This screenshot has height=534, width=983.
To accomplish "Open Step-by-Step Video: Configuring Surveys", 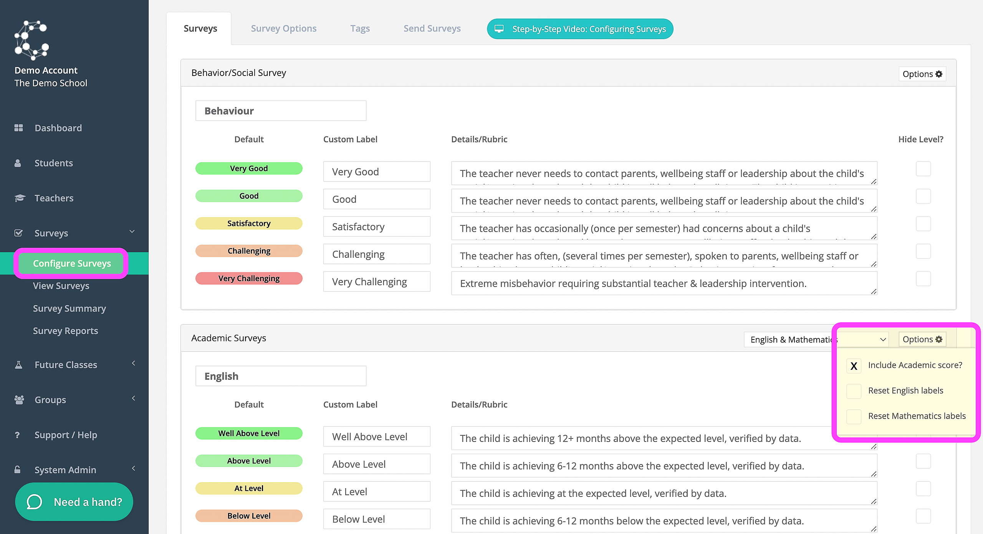I will click(x=580, y=29).
